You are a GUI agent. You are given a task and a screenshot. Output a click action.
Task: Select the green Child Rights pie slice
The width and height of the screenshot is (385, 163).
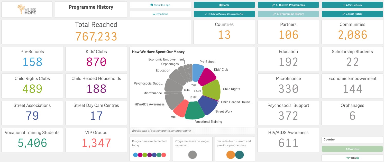pos(212,90)
